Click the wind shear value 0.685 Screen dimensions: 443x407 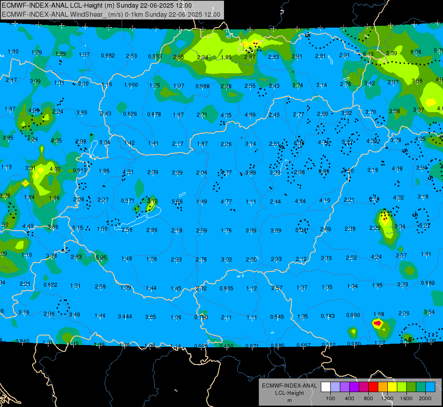[x=277, y=345]
